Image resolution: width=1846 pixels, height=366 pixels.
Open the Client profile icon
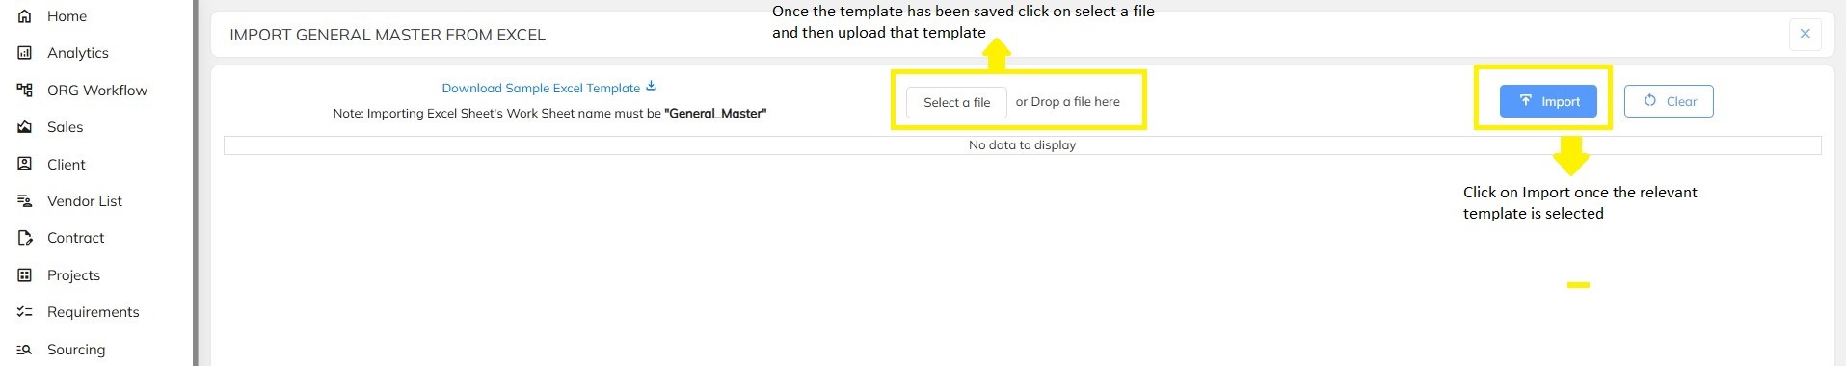pyautogui.click(x=25, y=165)
